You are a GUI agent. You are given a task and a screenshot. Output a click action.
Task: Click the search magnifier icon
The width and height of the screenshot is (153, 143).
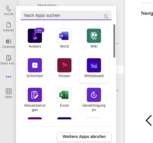tap(106, 17)
